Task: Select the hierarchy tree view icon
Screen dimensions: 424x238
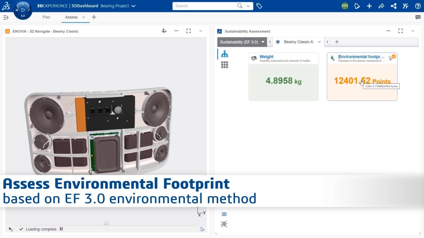Action: pyautogui.click(x=224, y=54)
